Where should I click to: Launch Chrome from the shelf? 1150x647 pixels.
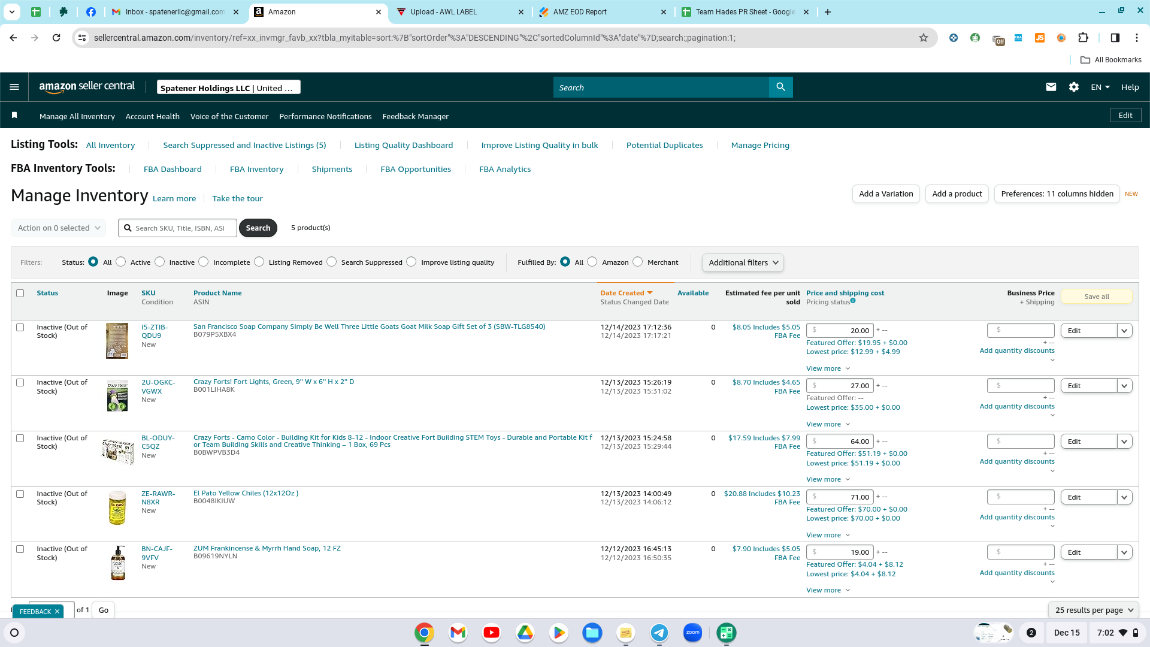click(424, 633)
